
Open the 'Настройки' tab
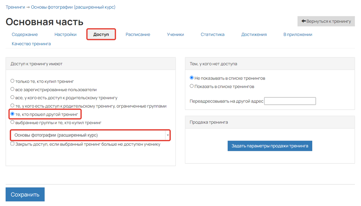point(65,34)
